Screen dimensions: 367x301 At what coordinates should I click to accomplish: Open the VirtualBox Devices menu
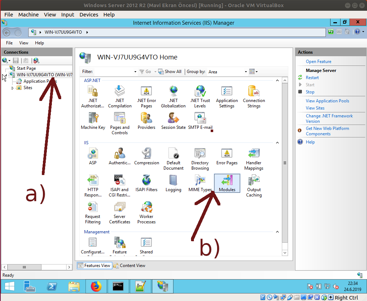(x=89, y=15)
